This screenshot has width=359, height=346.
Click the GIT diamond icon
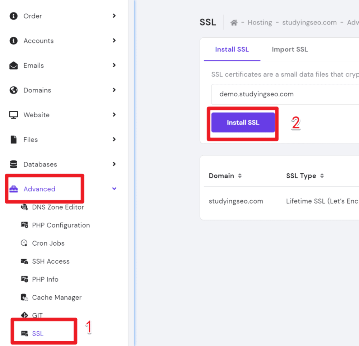[x=24, y=315]
